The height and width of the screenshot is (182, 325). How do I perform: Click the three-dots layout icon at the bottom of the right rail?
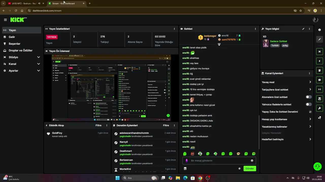click(319, 118)
